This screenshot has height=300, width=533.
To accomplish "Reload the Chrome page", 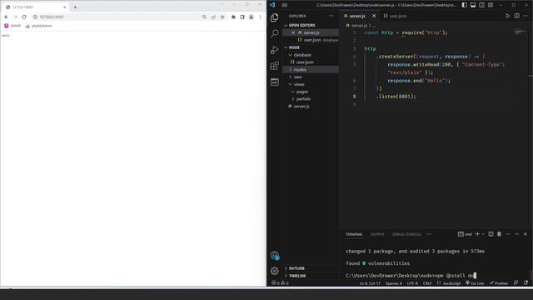I will pyautogui.click(x=24, y=17).
